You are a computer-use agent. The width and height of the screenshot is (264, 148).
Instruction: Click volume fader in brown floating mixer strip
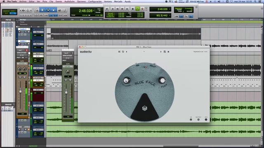coord(20,91)
